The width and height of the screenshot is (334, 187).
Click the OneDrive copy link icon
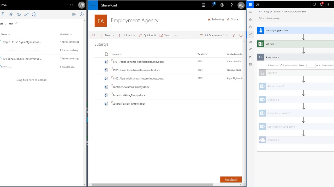(19, 15)
